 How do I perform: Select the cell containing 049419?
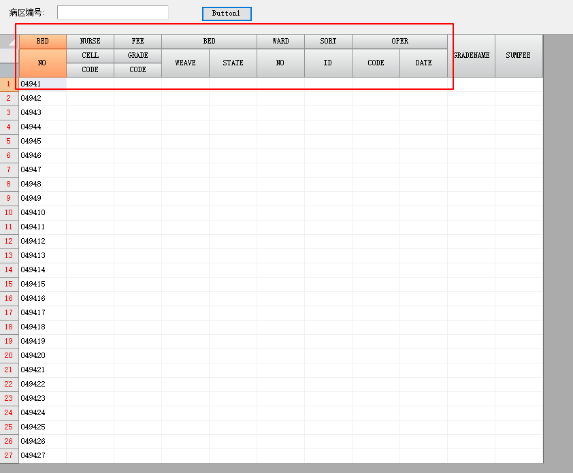coord(42,341)
